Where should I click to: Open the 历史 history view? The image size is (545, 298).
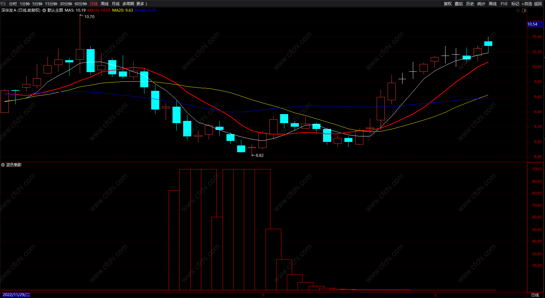(470, 4)
